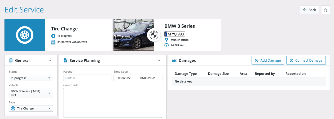This screenshot has height=119, width=334.
Task: Click the Back button
Action: pos(309,10)
